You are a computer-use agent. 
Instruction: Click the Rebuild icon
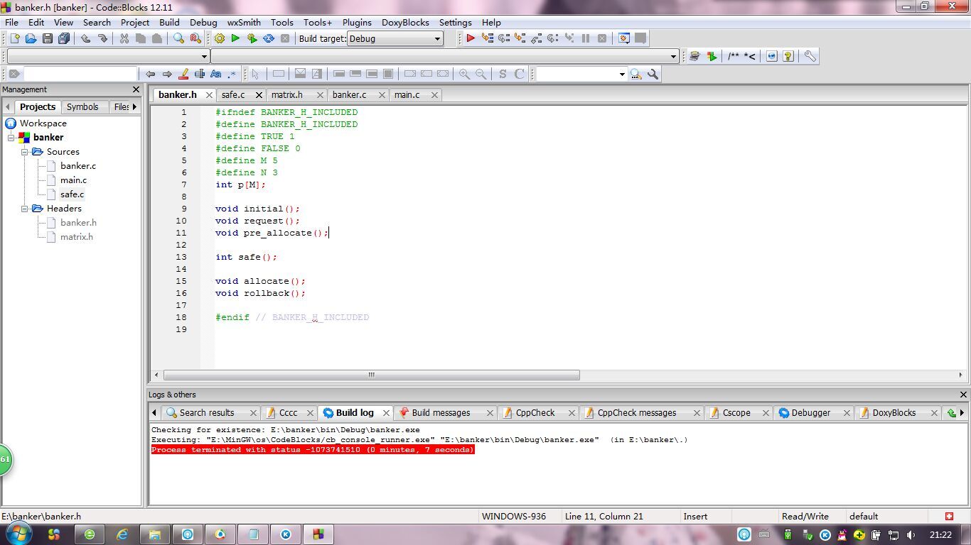[x=269, y=38]
